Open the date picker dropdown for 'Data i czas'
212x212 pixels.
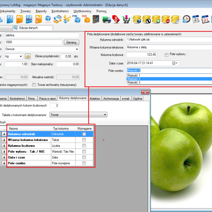(x=177, y=63)
